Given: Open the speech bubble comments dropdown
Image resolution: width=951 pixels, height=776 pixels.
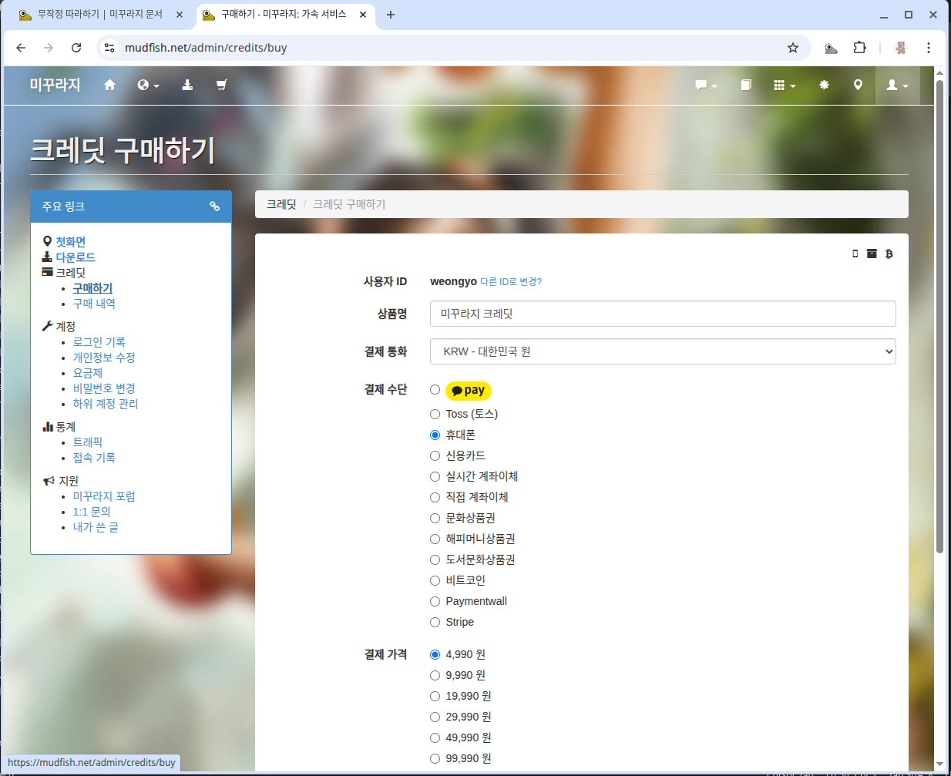Looking at the screenshot, I should [706, 85].
